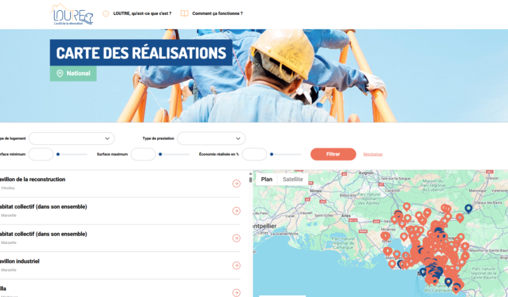Click the Surface maximum slider handle

160,154
